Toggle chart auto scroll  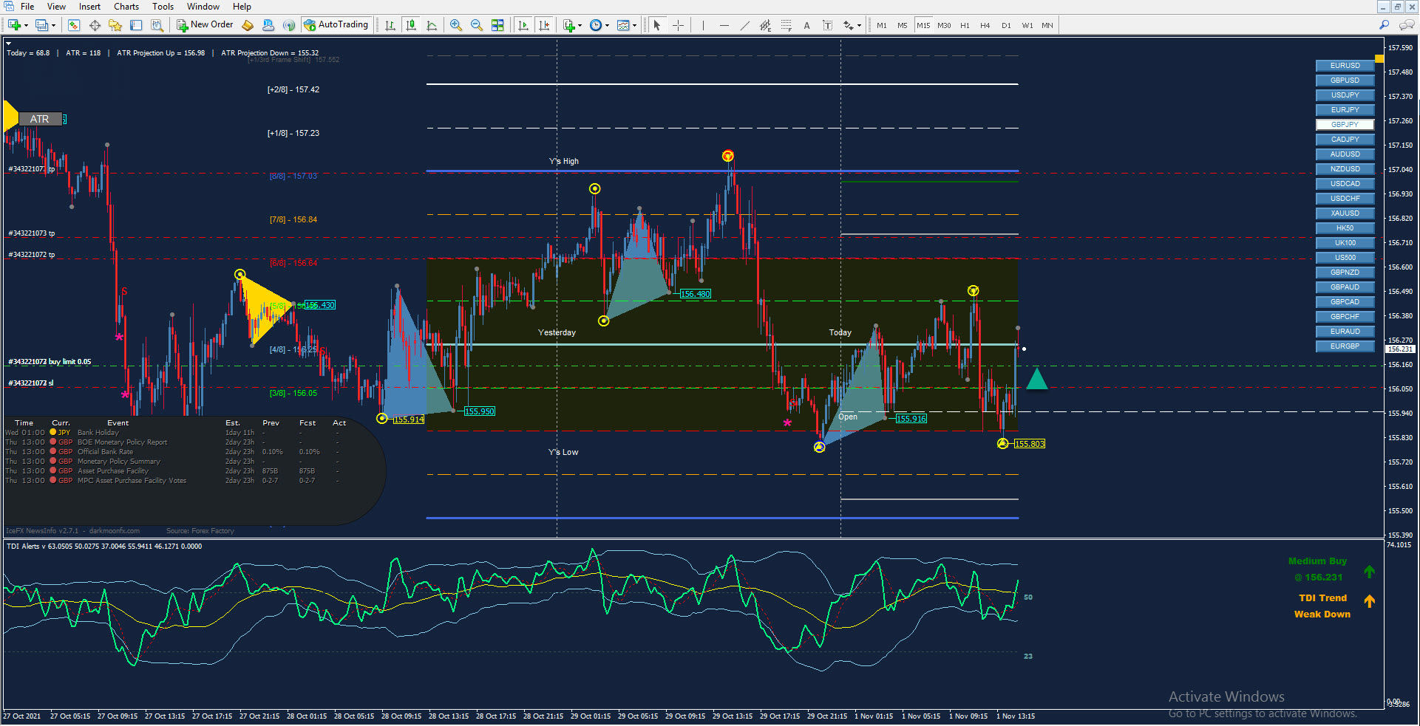click(x=523, y=25)
